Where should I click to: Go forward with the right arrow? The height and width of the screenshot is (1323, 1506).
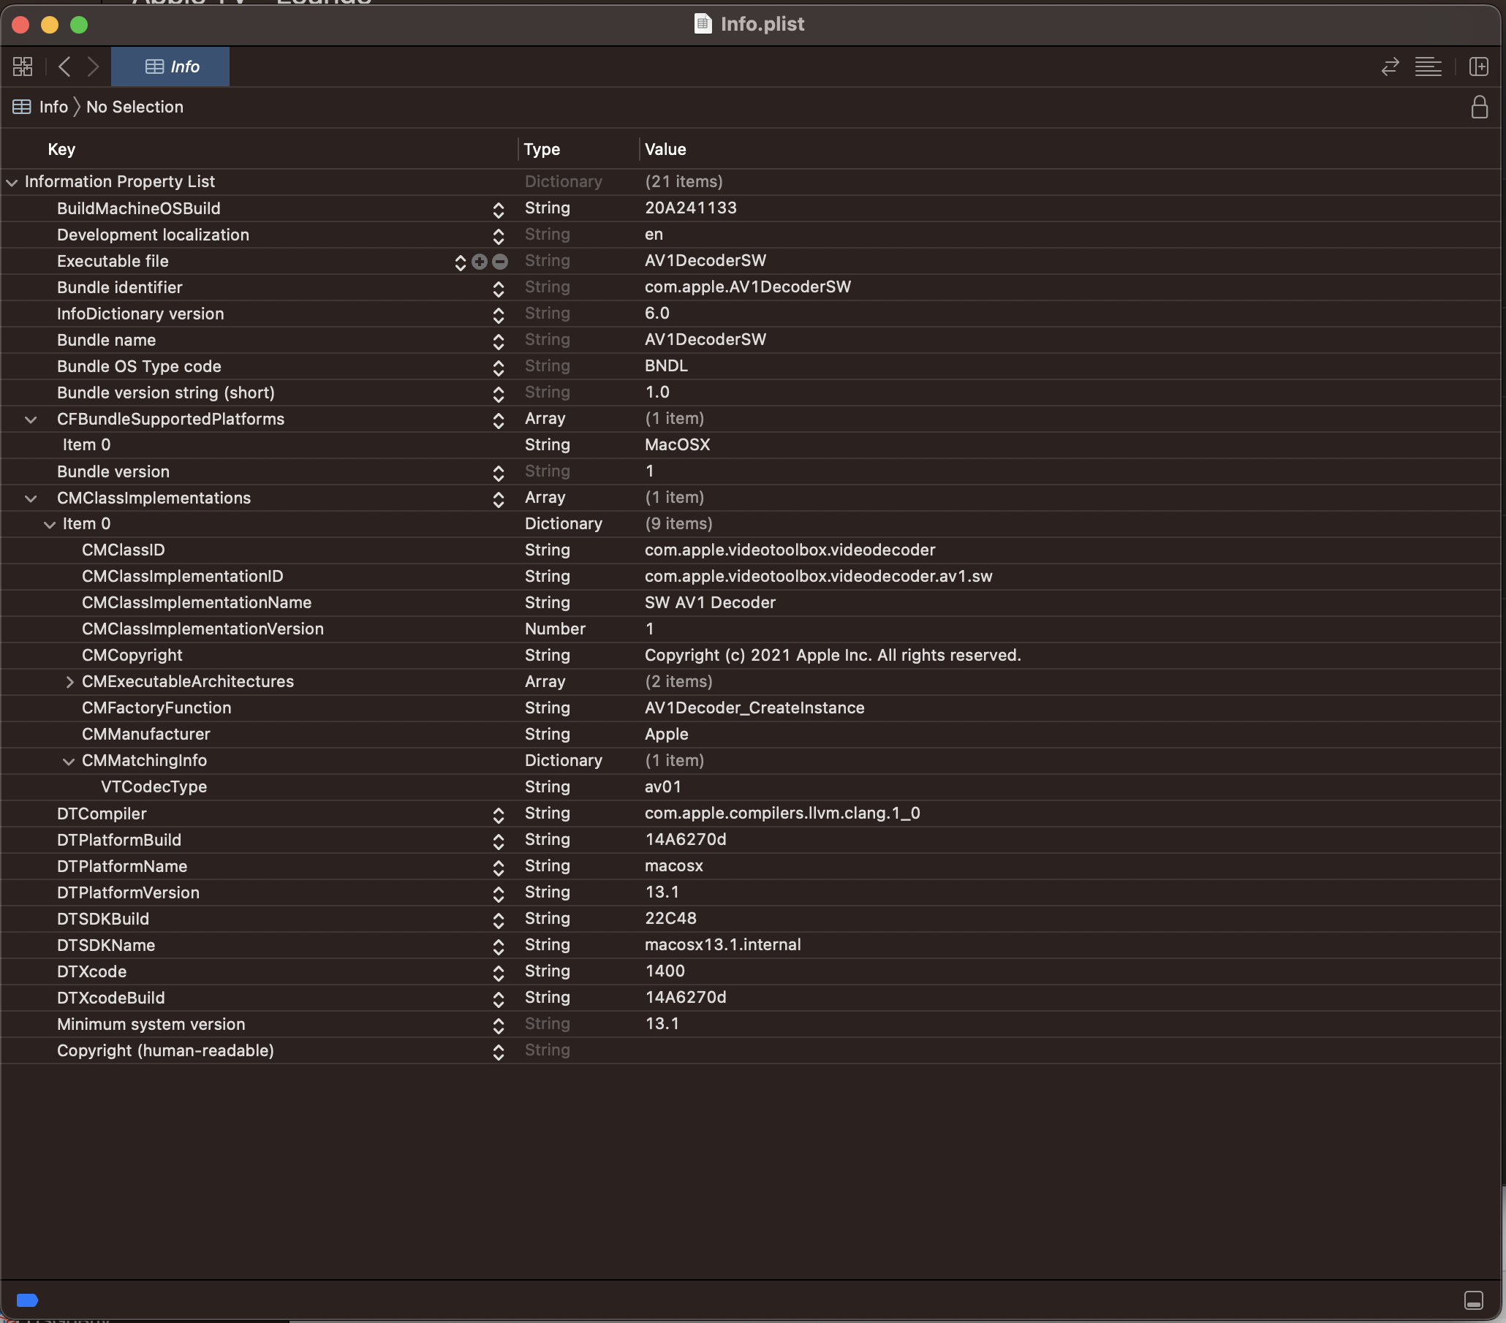point(93,67)
